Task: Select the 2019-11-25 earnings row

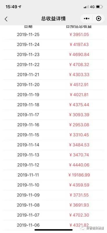Action: 53,35
